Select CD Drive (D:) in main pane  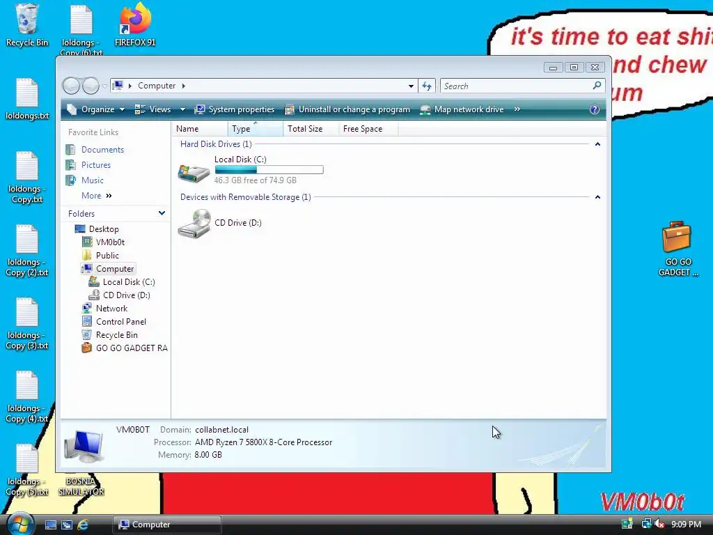click(x=220, y=223)
